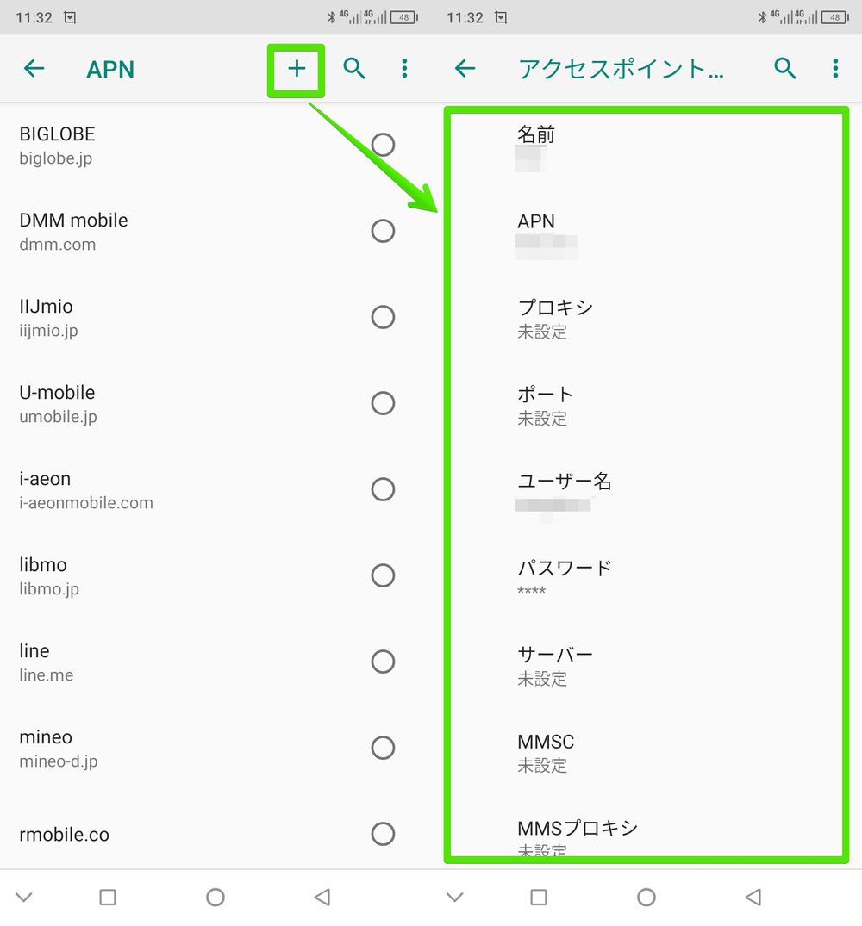Navigate back from the access point edit screen
Screen dimensions: 862x926
pyautogui.click(x=465, y=69)
